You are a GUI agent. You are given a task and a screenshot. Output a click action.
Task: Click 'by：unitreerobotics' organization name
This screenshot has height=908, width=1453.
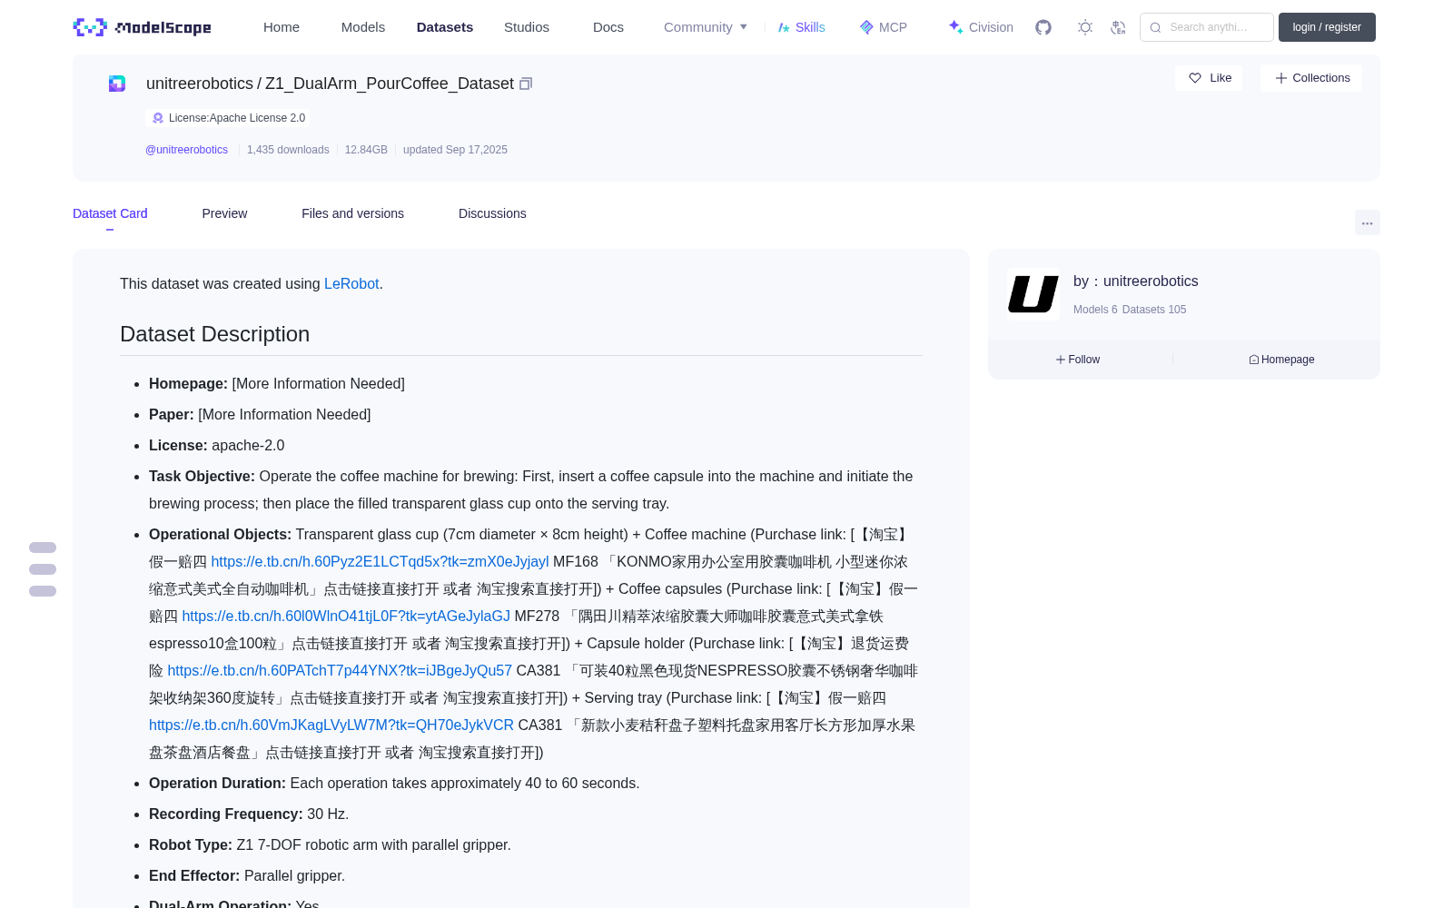pyautogui.click(x=1136, y=281)
